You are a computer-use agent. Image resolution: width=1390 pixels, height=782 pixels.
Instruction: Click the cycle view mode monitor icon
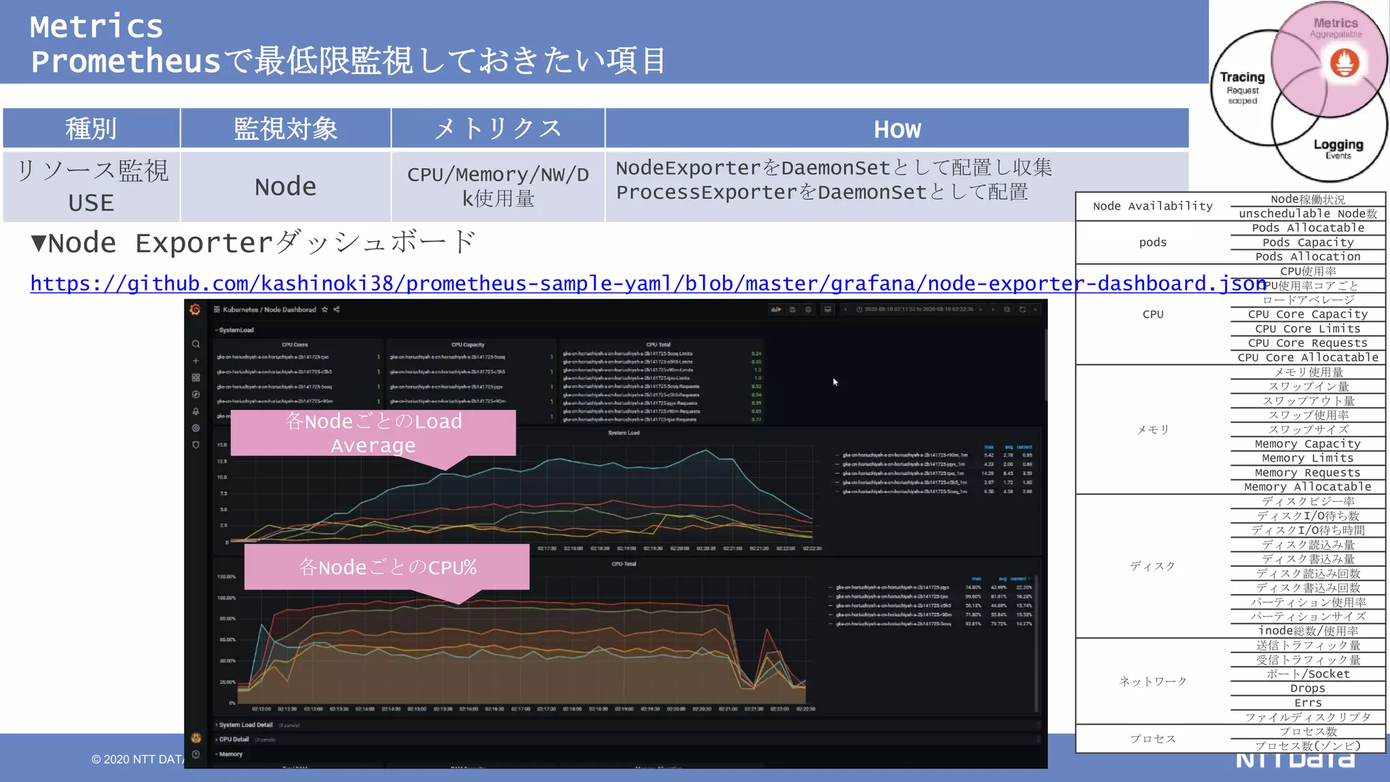pyautogui.click(x=827, y=310)
